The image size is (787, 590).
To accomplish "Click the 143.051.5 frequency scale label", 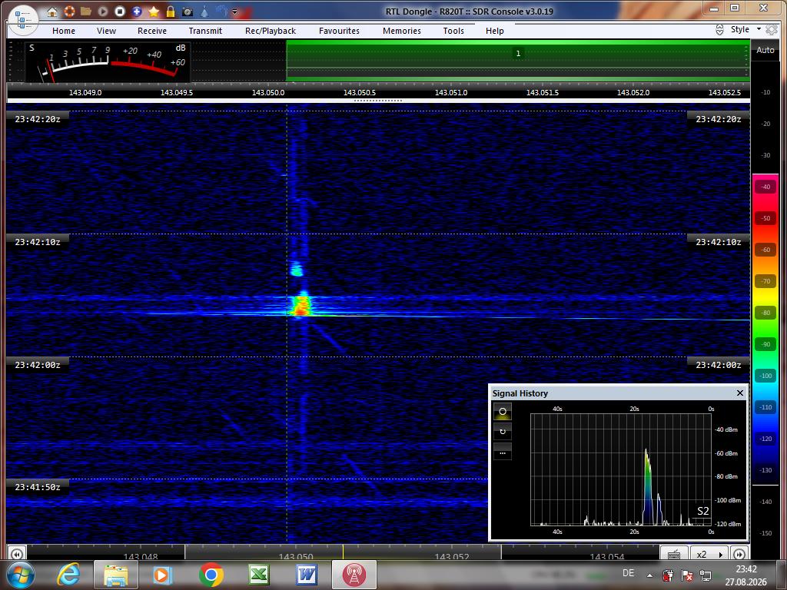I will 542,93.
